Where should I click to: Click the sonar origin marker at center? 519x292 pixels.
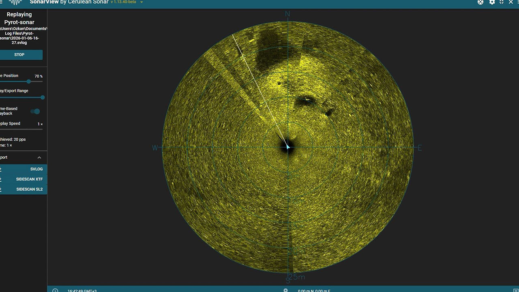288,147
